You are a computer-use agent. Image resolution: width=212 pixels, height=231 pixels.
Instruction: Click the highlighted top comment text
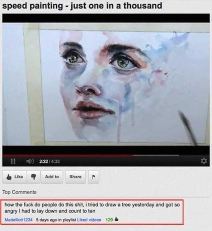tap(92, 208)
